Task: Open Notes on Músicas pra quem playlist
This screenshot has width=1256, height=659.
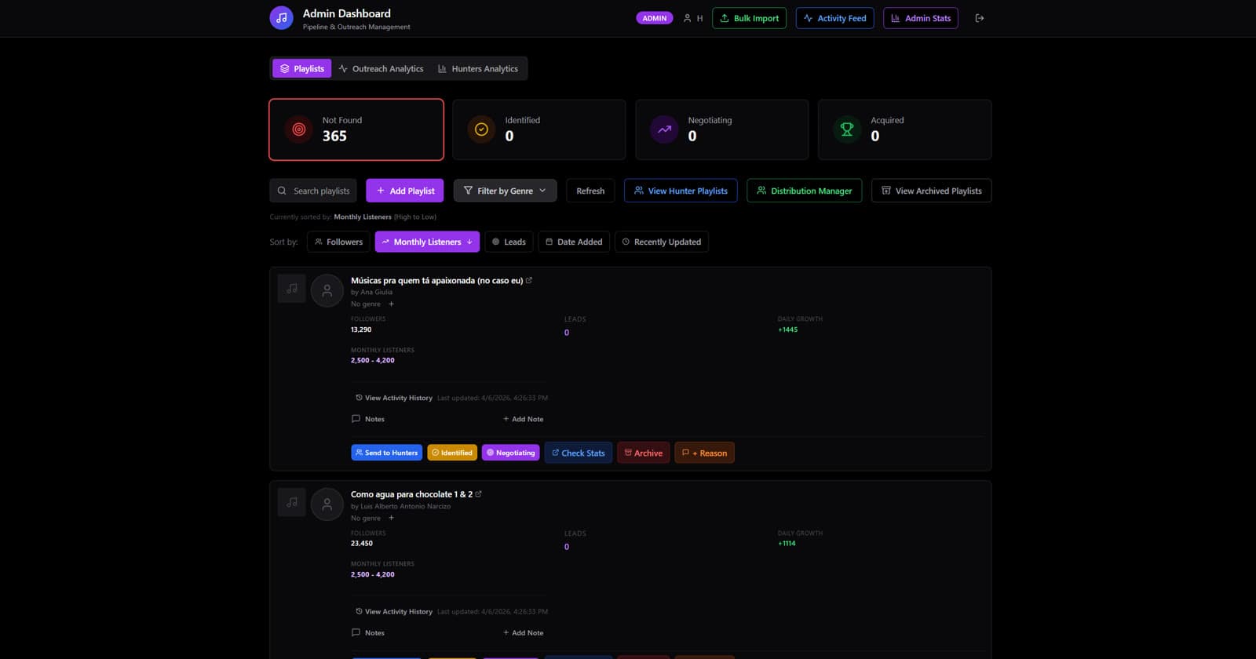Action: pos(368,419)
